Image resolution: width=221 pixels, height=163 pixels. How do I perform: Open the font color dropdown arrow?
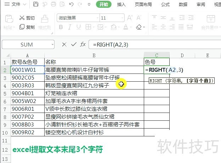(x=131, y=27)
